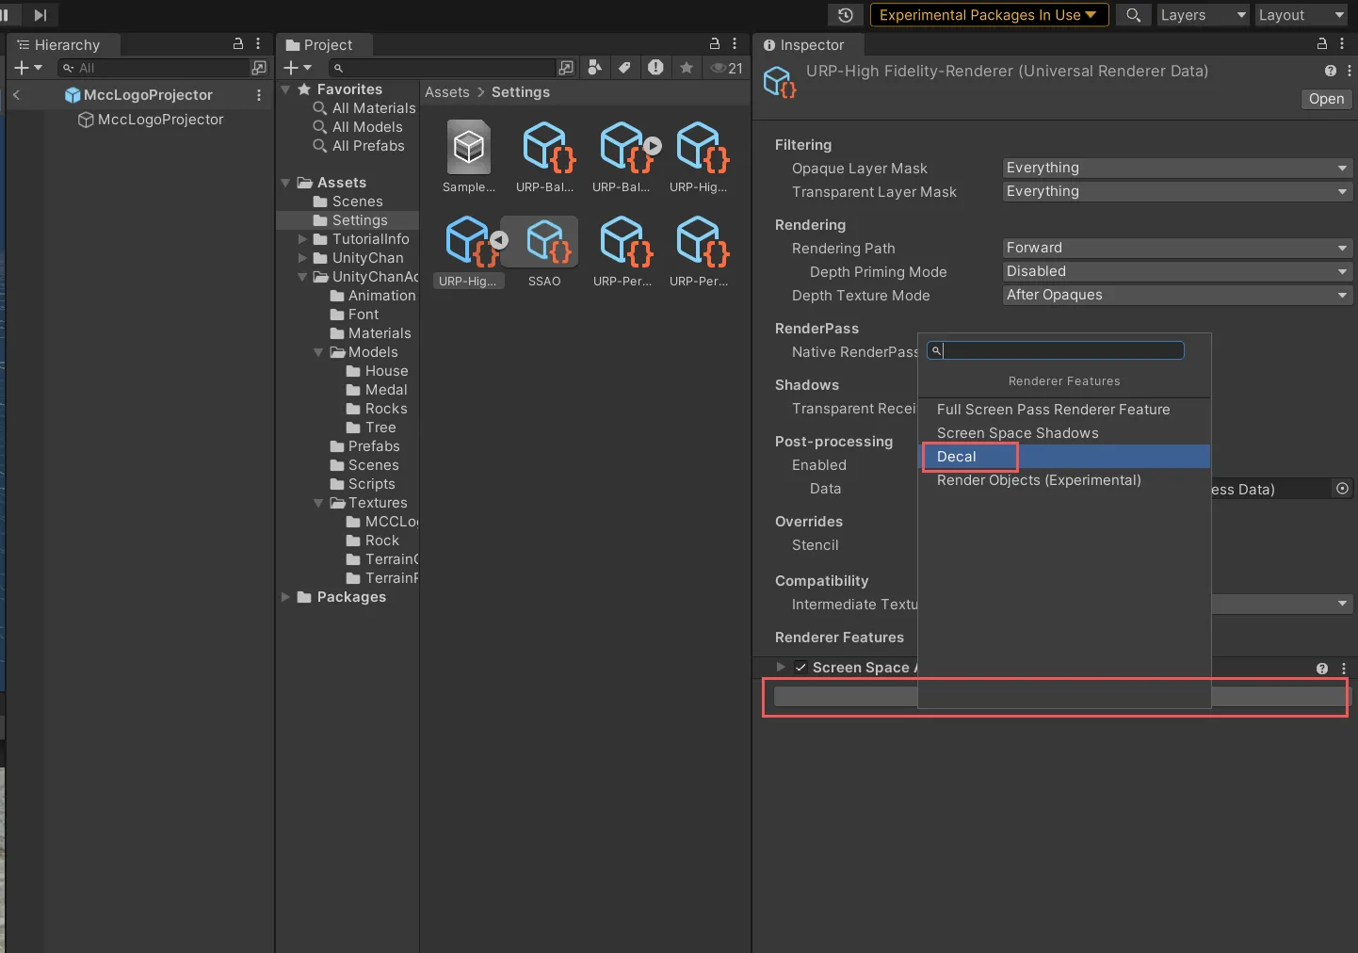Click Experimental Packages In Use button
The height and width of the screenshot is (953, 1358).
click(x=988, y=15)
